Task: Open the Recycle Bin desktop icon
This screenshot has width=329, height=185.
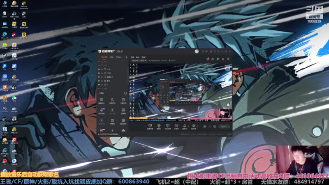Action: tap(5, 14)
